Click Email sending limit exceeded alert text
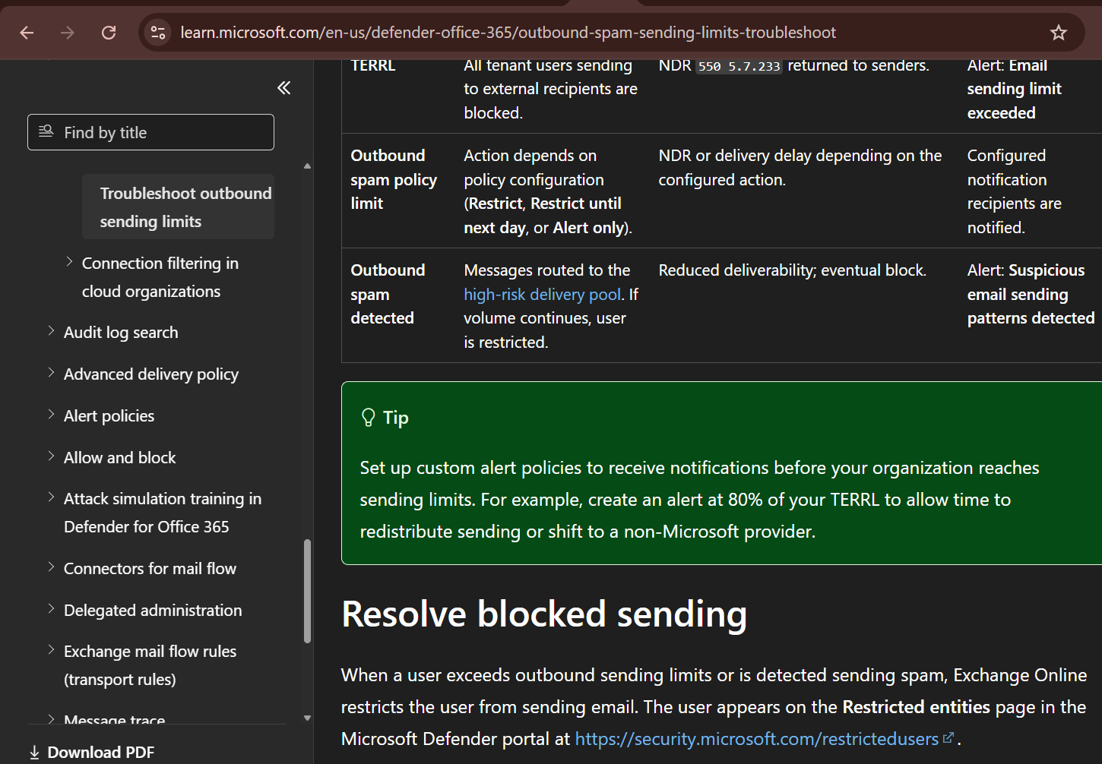The height and width of the screenshot is (764, 1102). click(x=1015, y=89)
